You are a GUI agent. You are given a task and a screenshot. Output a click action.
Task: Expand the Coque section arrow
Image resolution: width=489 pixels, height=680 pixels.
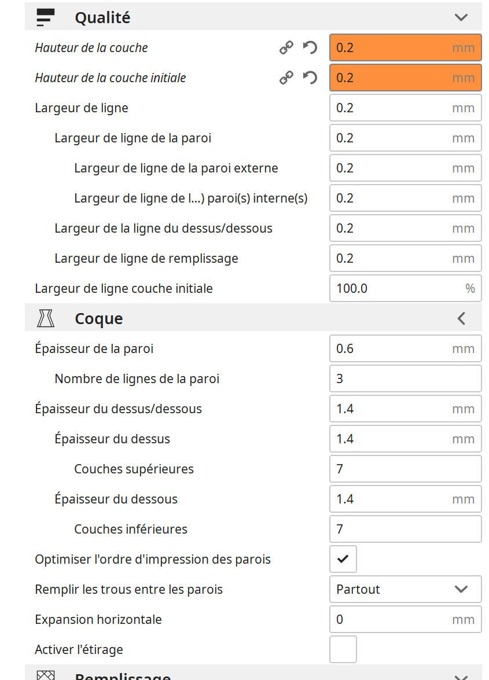[461, 318]
